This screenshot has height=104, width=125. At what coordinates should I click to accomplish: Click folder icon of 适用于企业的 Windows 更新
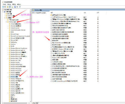tap(51, 15)
